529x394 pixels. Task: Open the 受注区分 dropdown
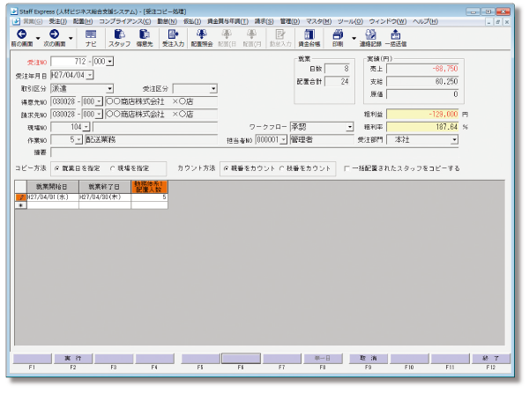[x=213, y=89]
